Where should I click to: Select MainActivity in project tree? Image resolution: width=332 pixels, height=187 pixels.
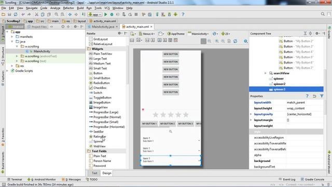pos(41,51)
